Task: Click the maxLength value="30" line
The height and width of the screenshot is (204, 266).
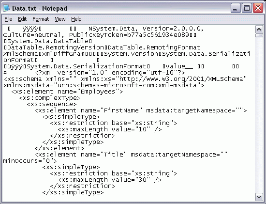Action: [x=110, y=180]
